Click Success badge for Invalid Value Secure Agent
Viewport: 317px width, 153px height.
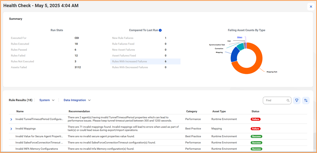[x=256, y=137]
